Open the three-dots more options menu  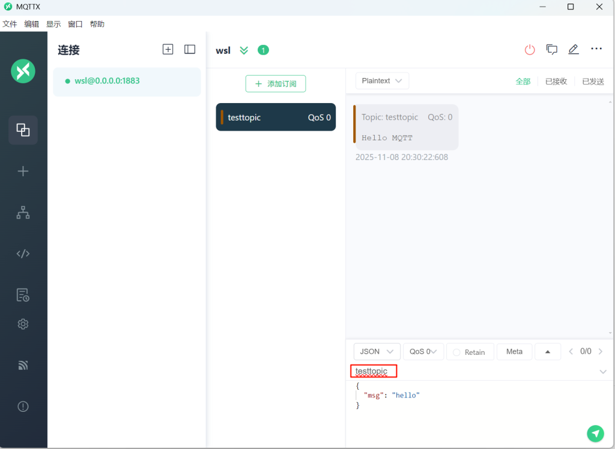(596, 49)
